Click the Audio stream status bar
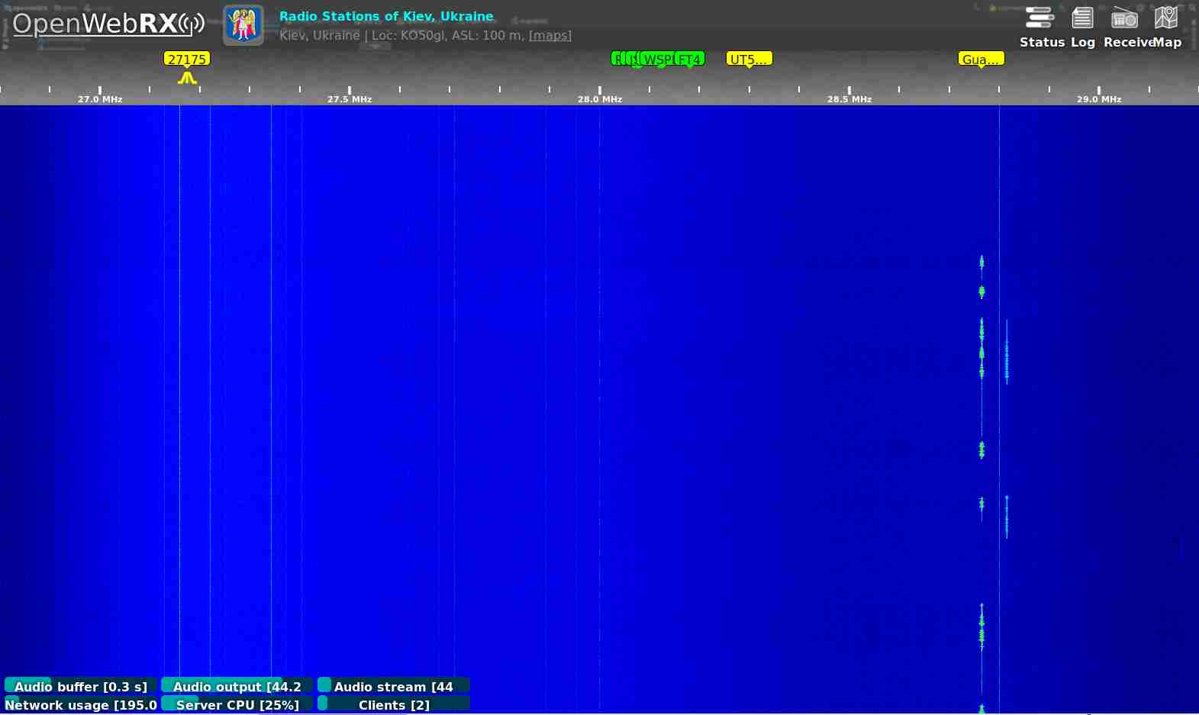This screenshot has width=1199, height=715. [x=394, y=686]
